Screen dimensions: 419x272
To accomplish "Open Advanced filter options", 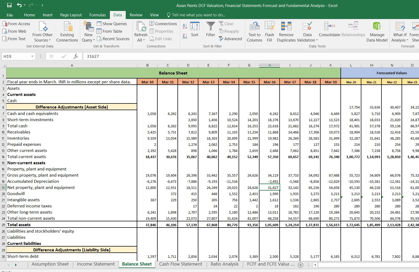I will (x=230, y=39).
